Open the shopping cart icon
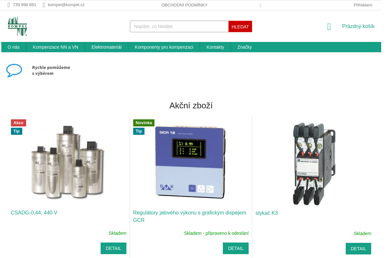The image size is (387, 258). click(329, 27)
